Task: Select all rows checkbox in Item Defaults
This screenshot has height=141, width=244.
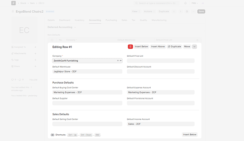Action: (52, 40)
